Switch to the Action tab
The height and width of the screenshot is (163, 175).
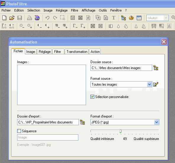[95, 52]
